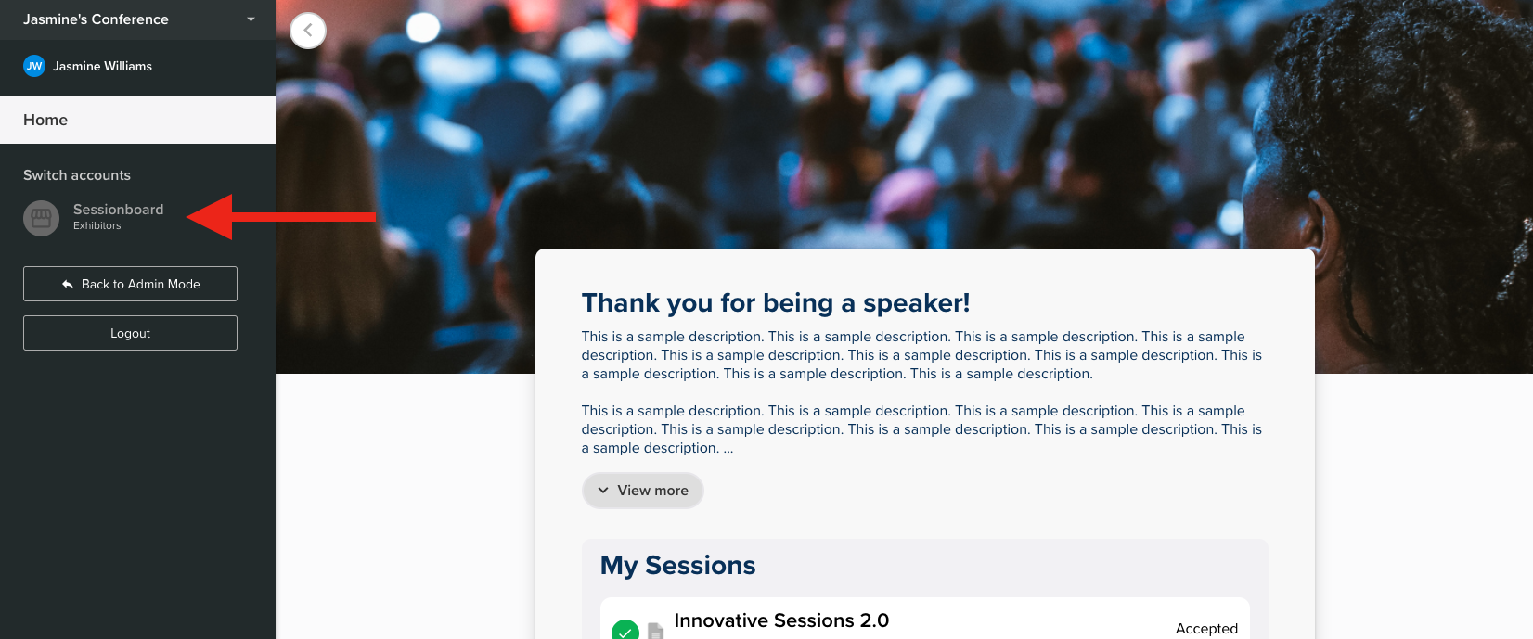
Task: Select the Home menu item
Action: pos(137,120)
